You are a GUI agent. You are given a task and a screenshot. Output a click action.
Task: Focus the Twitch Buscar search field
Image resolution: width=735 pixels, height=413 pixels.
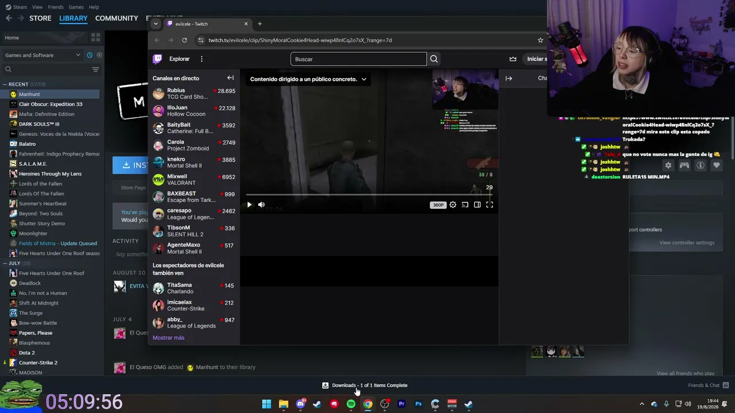tap(358, 59)
